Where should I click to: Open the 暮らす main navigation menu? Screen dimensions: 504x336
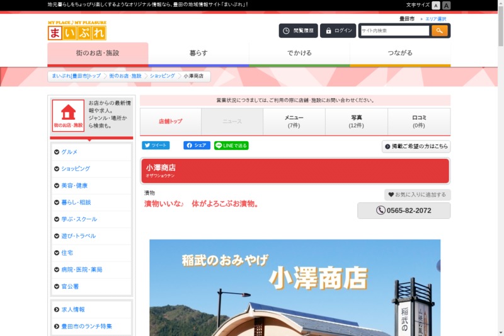click(x=198, y=53)
